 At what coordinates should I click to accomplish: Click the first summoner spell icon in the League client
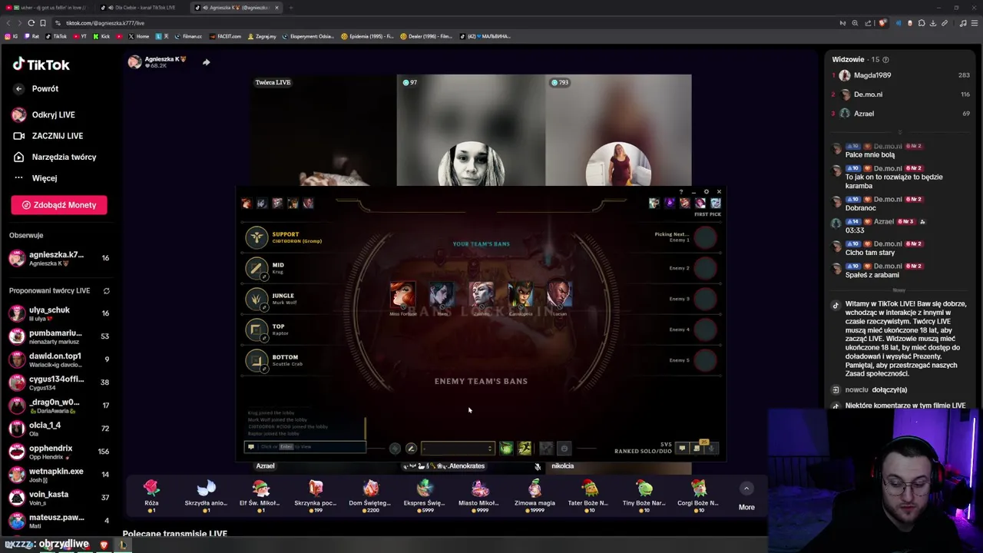coord(506,449)
